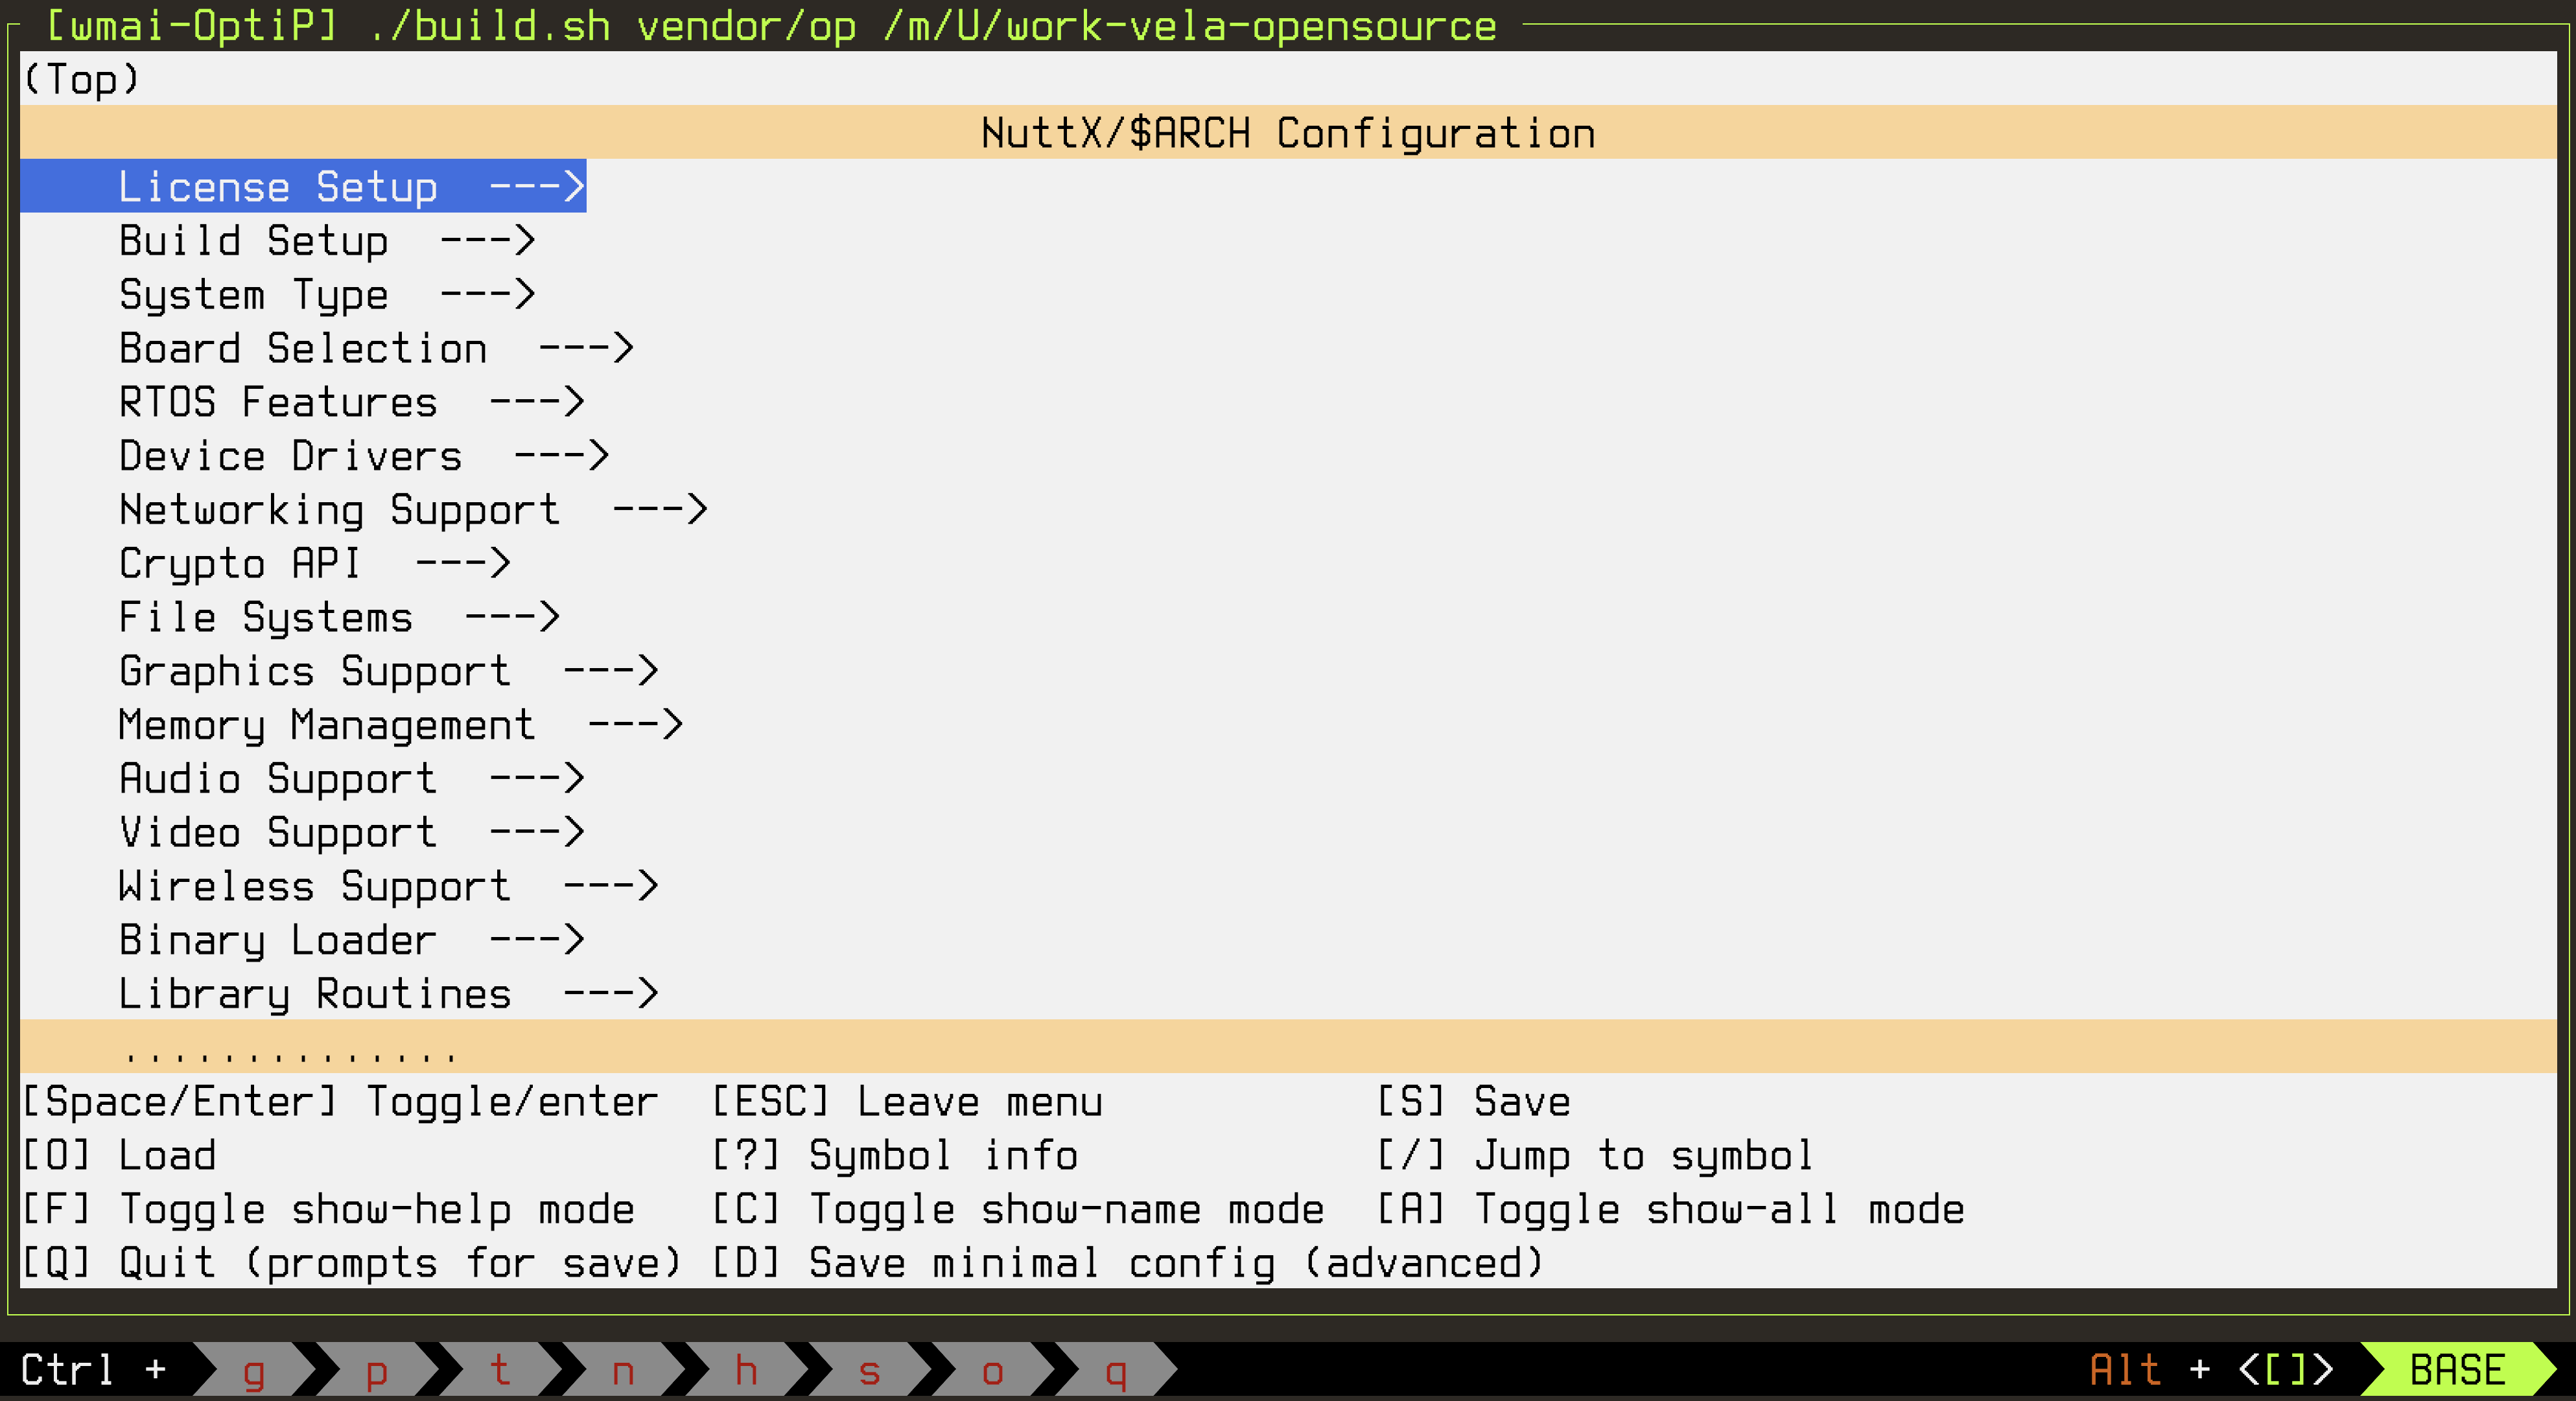
Task: Click the NuttX/$ARCH Configuration title
Action: point(1288,133)
